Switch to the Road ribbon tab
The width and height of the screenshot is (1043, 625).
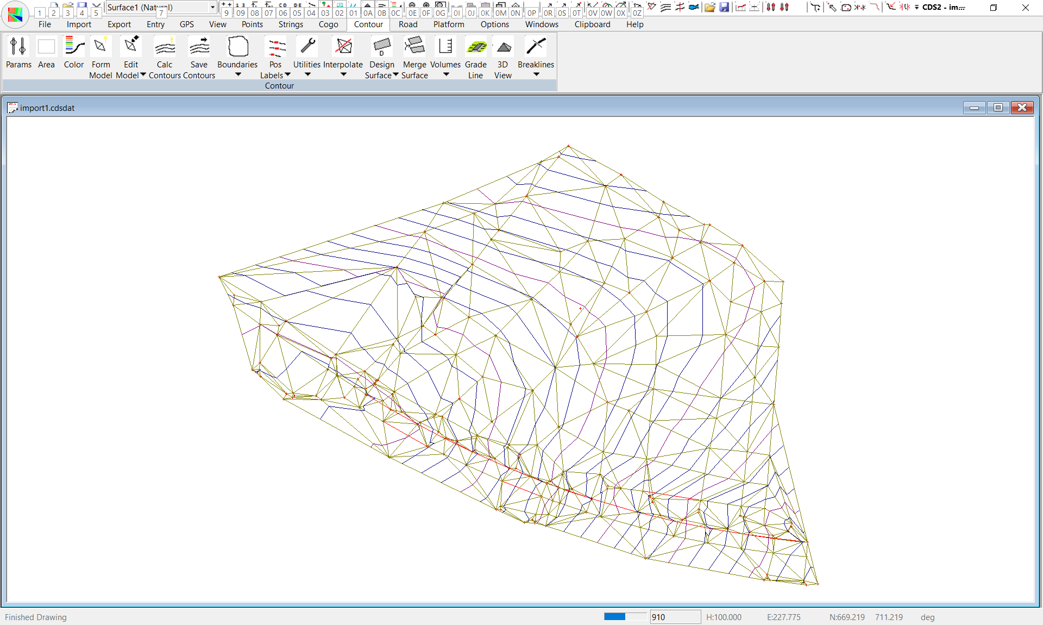coord(408,24)
